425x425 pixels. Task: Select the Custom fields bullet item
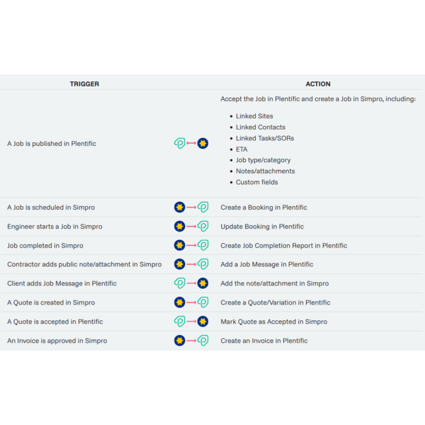[257, 182]
